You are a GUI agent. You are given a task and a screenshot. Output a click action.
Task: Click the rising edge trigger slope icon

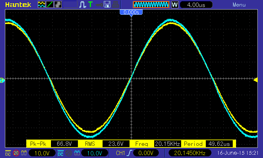click(x=129, y=153)
